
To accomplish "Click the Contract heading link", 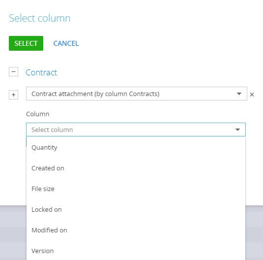I will click(41, 72).
